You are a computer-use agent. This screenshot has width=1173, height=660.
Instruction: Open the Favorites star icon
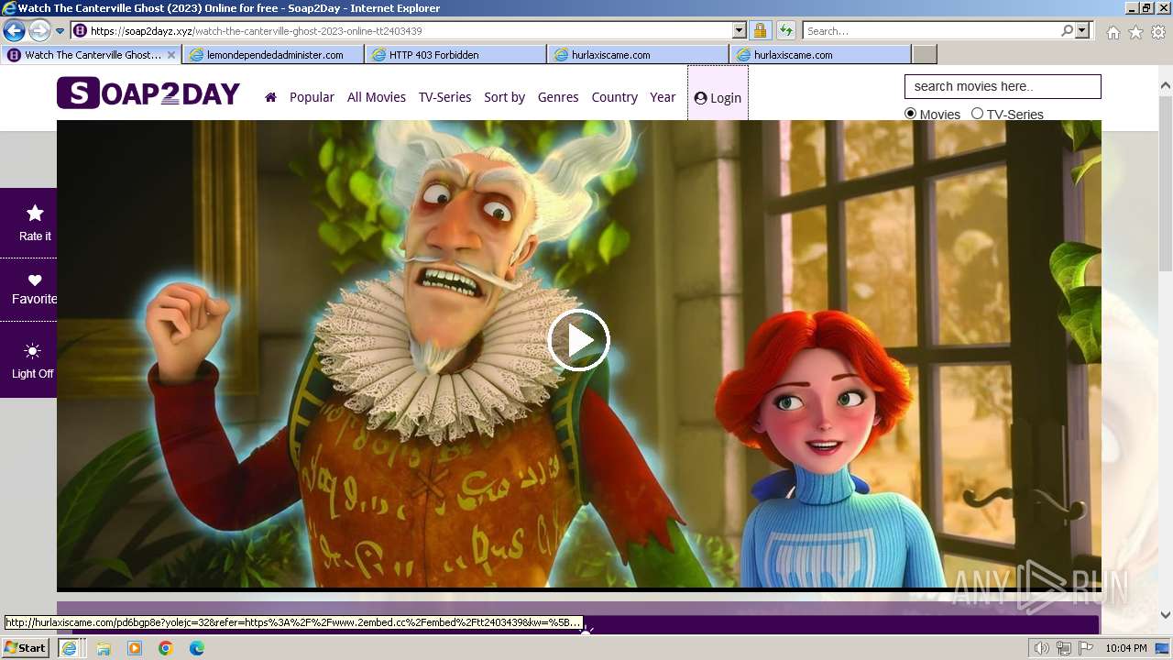[x=1135, y=32]
